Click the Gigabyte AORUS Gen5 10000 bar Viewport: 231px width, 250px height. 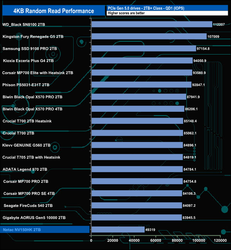point(137,217)
